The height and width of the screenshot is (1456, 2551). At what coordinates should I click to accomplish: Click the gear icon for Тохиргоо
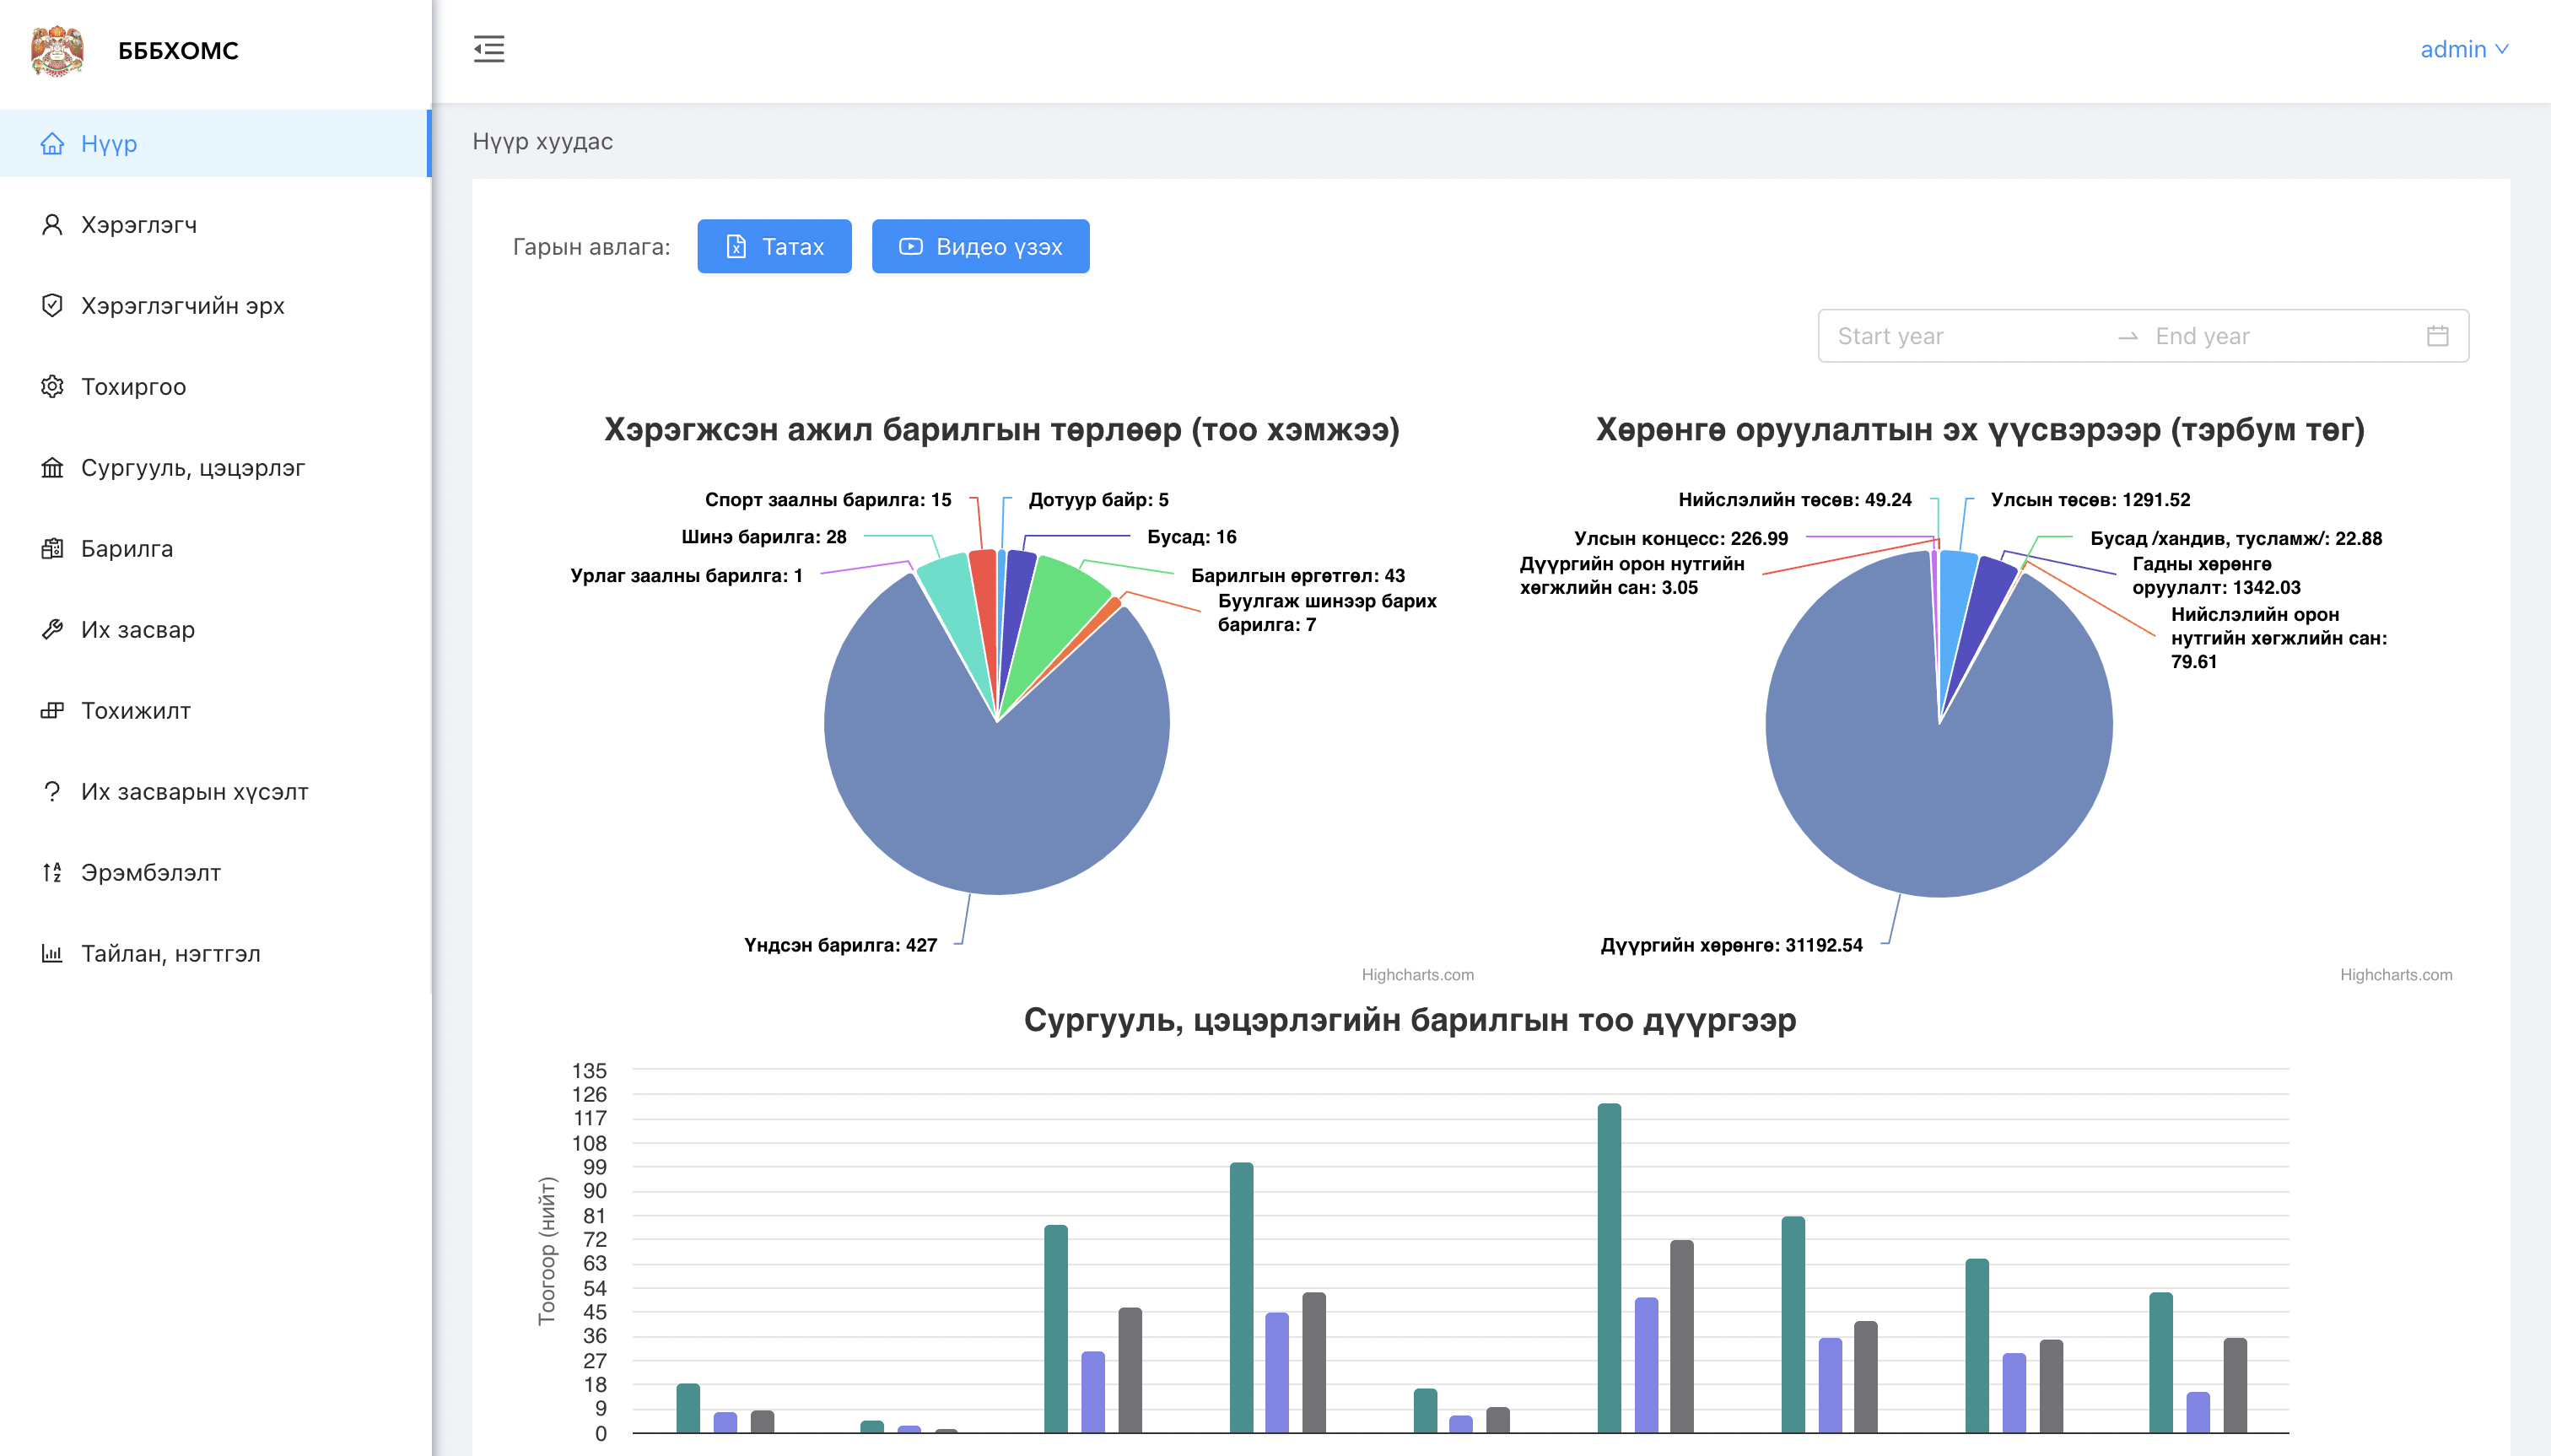click(x=52, y=387)
